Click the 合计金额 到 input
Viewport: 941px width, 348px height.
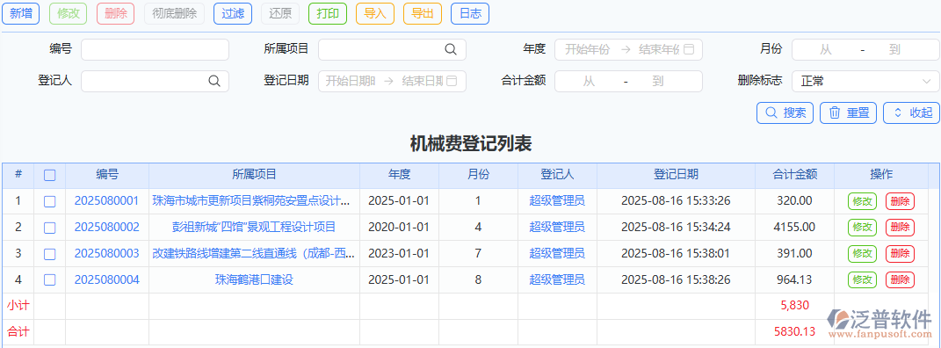coord(658,81)
